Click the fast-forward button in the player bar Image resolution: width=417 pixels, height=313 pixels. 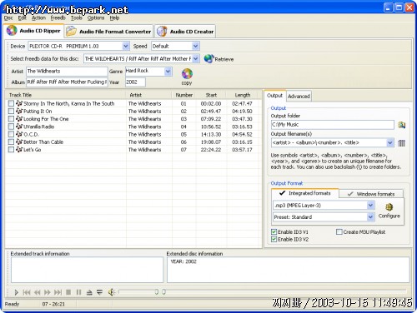(x=48, y=292)
